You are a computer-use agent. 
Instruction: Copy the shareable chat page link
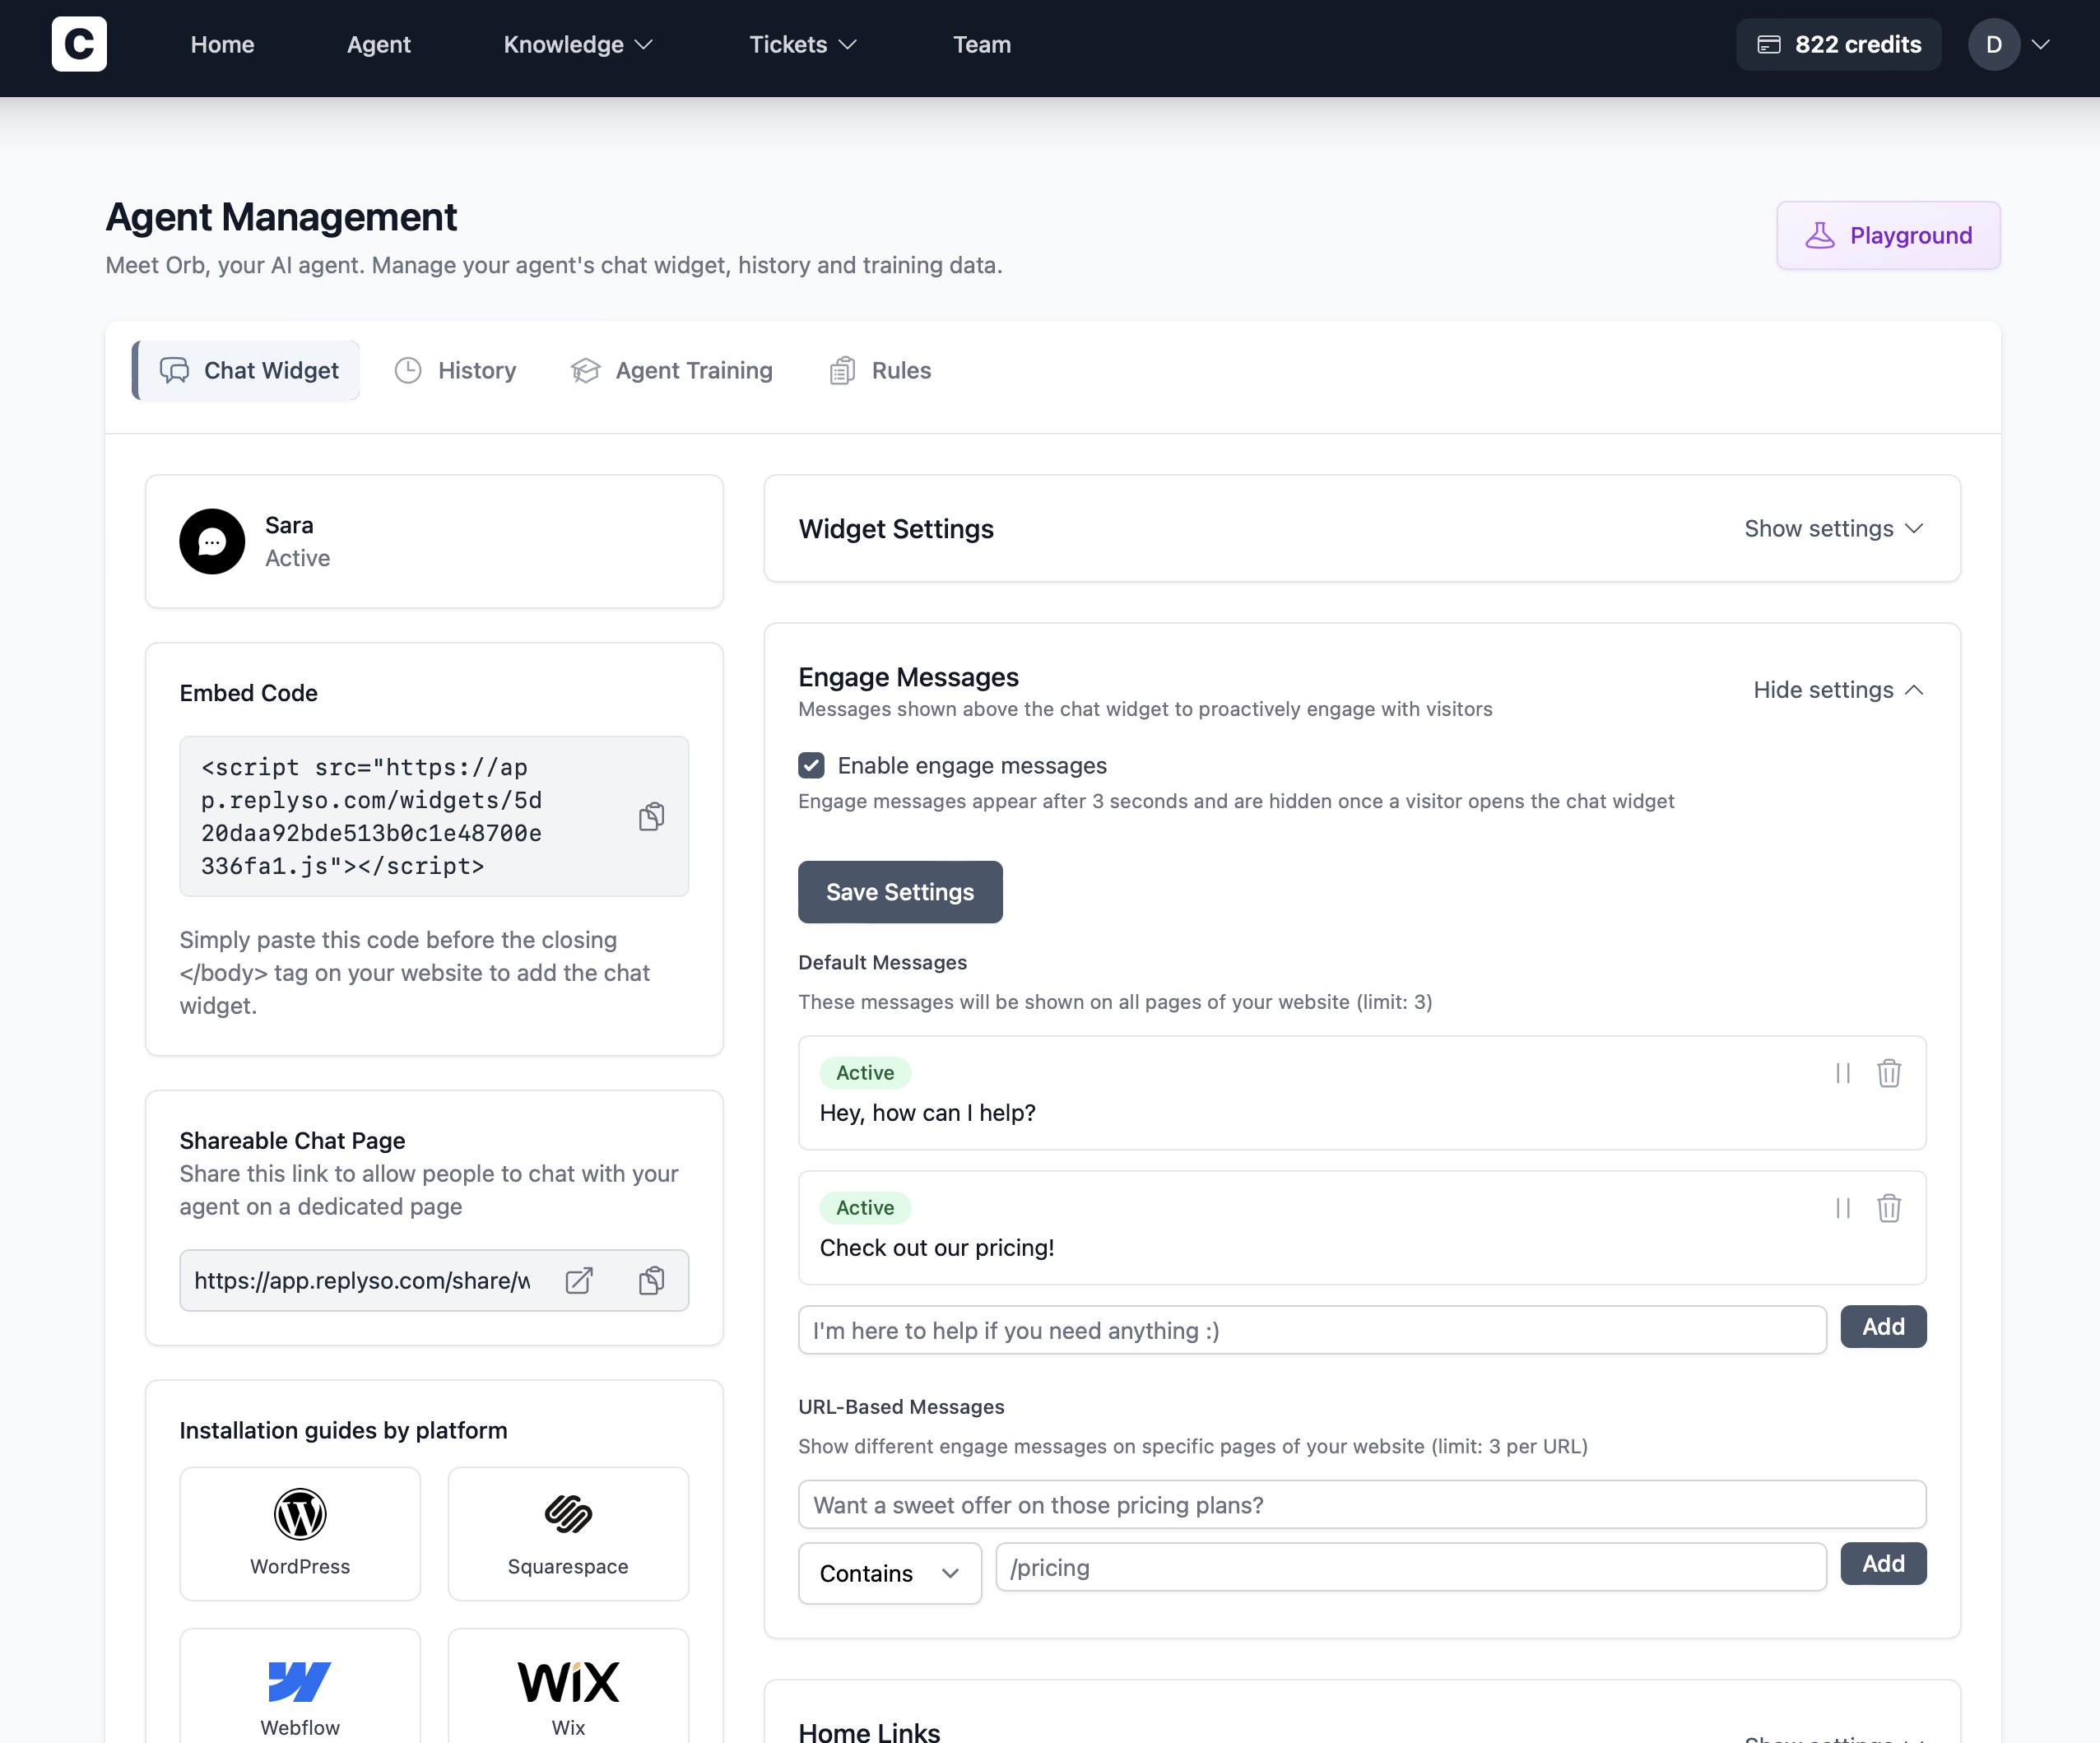click(651, 1280)
